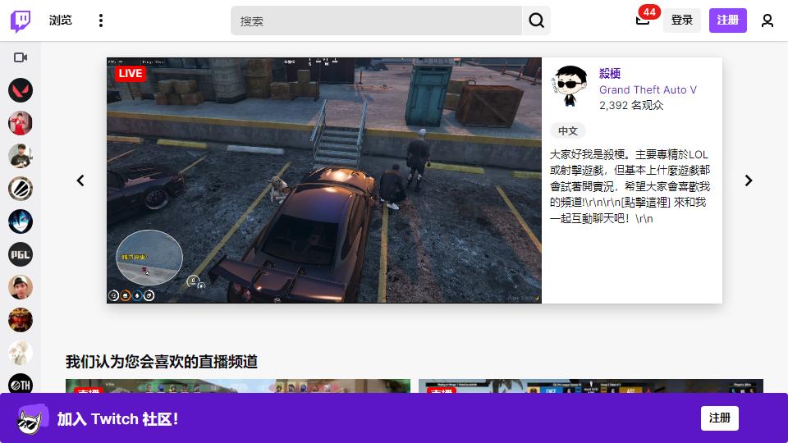788x443 pixels.
Task: Open the cap-wearing streamer avatar in sidebar
Action: (21, 287)
